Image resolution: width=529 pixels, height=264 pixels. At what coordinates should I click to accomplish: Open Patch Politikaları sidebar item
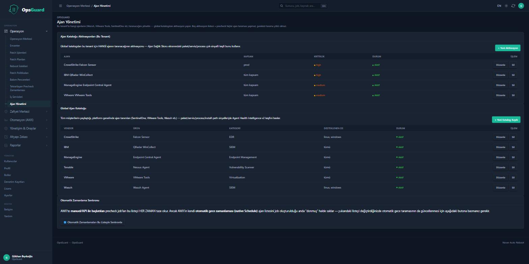(19, 73)
